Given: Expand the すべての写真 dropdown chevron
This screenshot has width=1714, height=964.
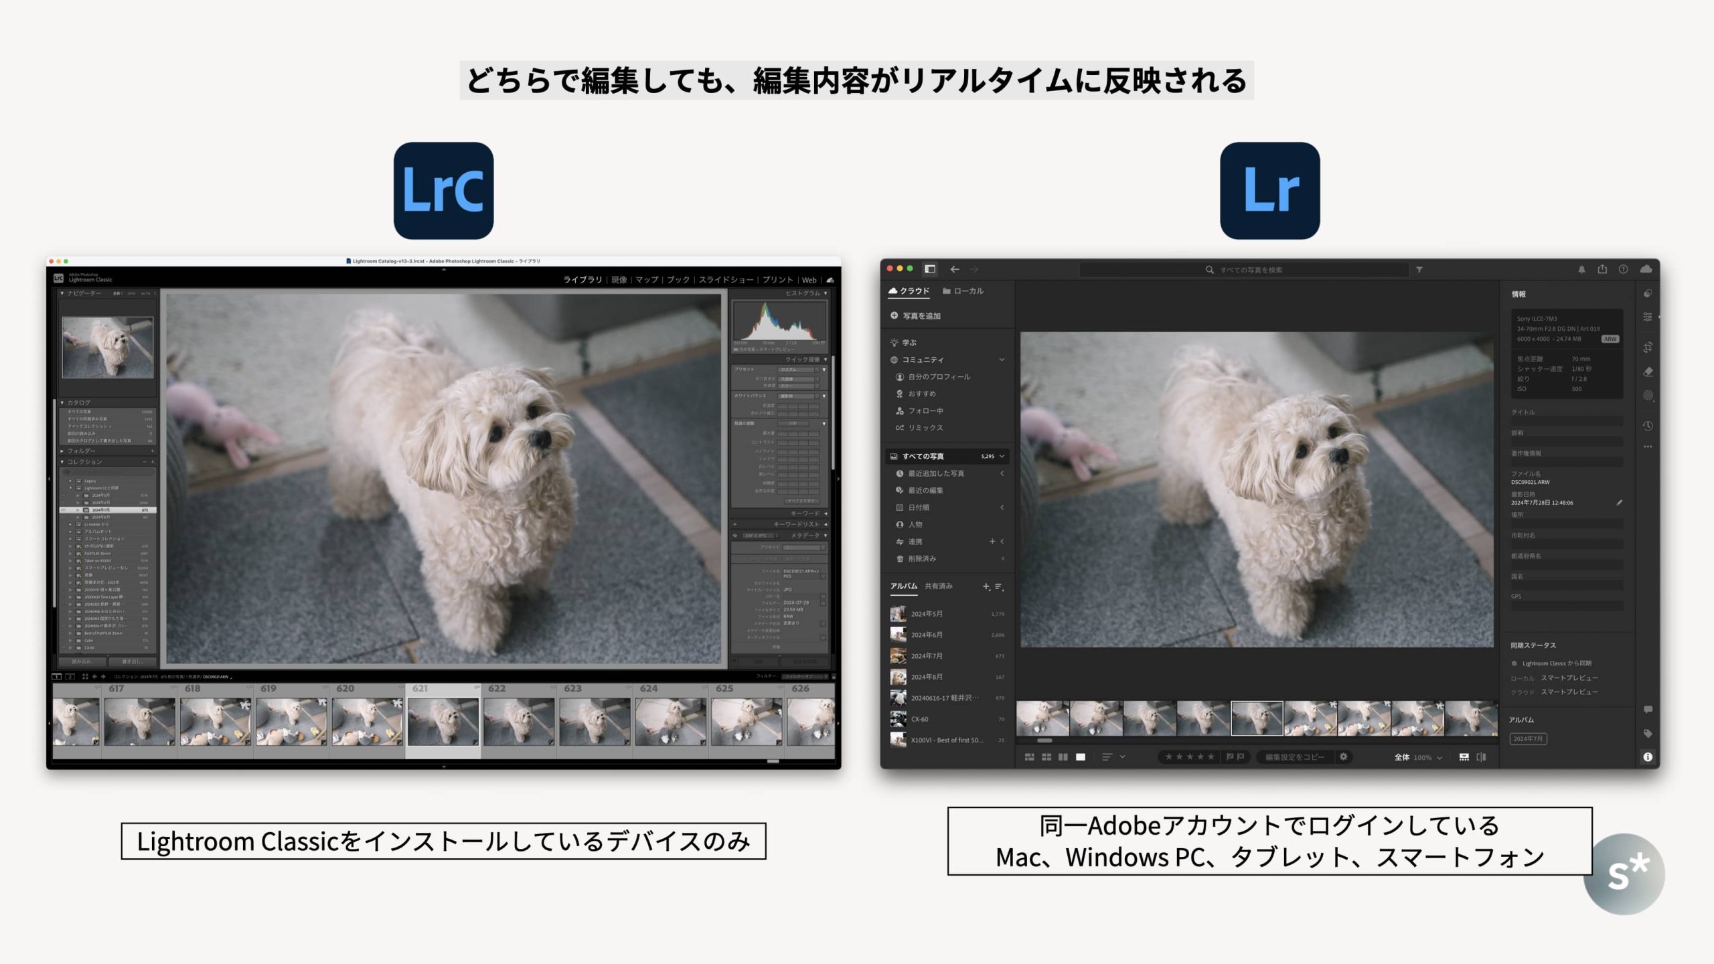Looking at the screenshot, I should coord(1002,457).
